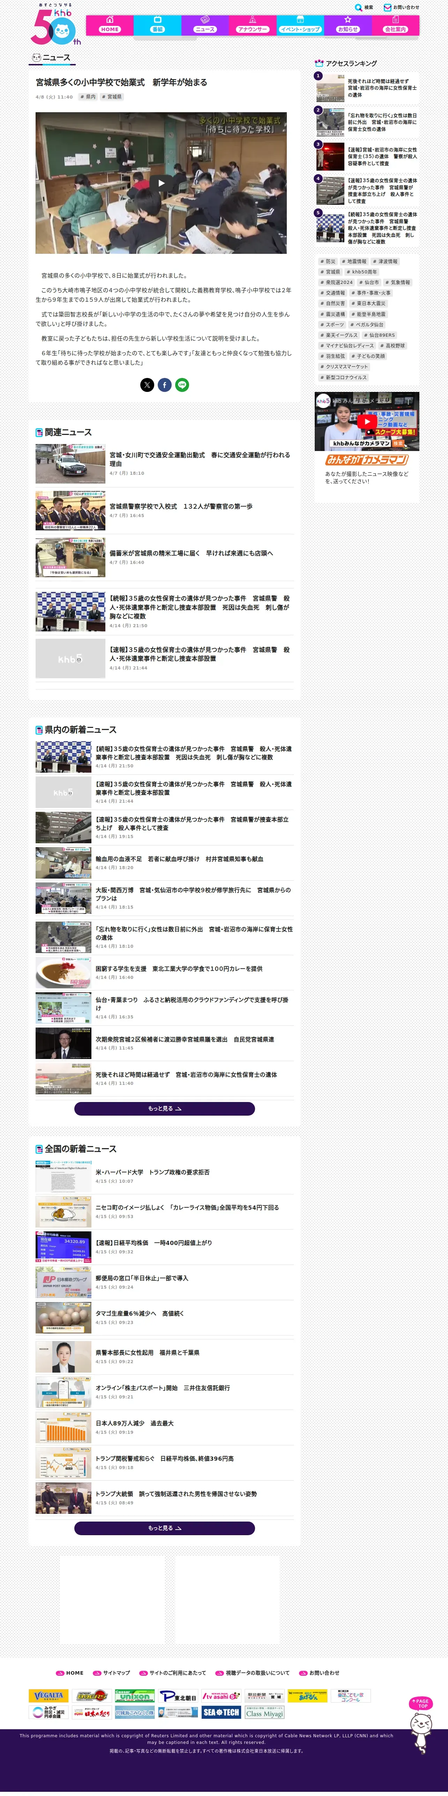Click the VEGALTA sponsor banner

49,1696
